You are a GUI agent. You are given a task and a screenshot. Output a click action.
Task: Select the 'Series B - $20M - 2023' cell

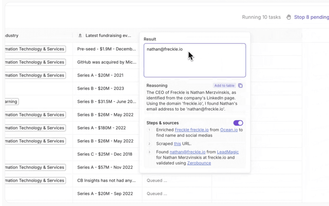[107, 88]
